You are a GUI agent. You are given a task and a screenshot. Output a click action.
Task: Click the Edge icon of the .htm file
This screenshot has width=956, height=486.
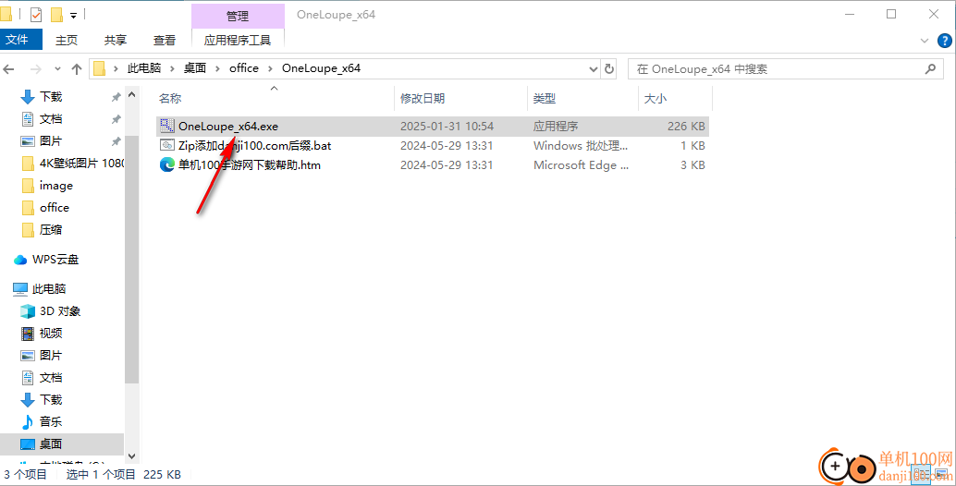point(167,165)
